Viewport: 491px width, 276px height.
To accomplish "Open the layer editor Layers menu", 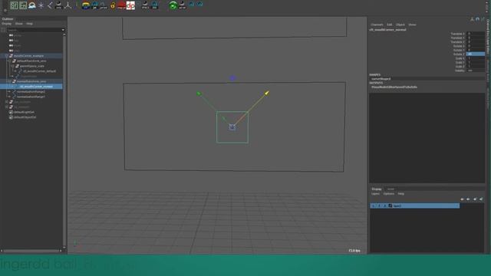I will pyautogui.click(x=375, y=194).
